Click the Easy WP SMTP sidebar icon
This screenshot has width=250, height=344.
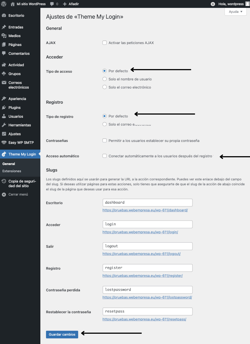click(4, 143)
